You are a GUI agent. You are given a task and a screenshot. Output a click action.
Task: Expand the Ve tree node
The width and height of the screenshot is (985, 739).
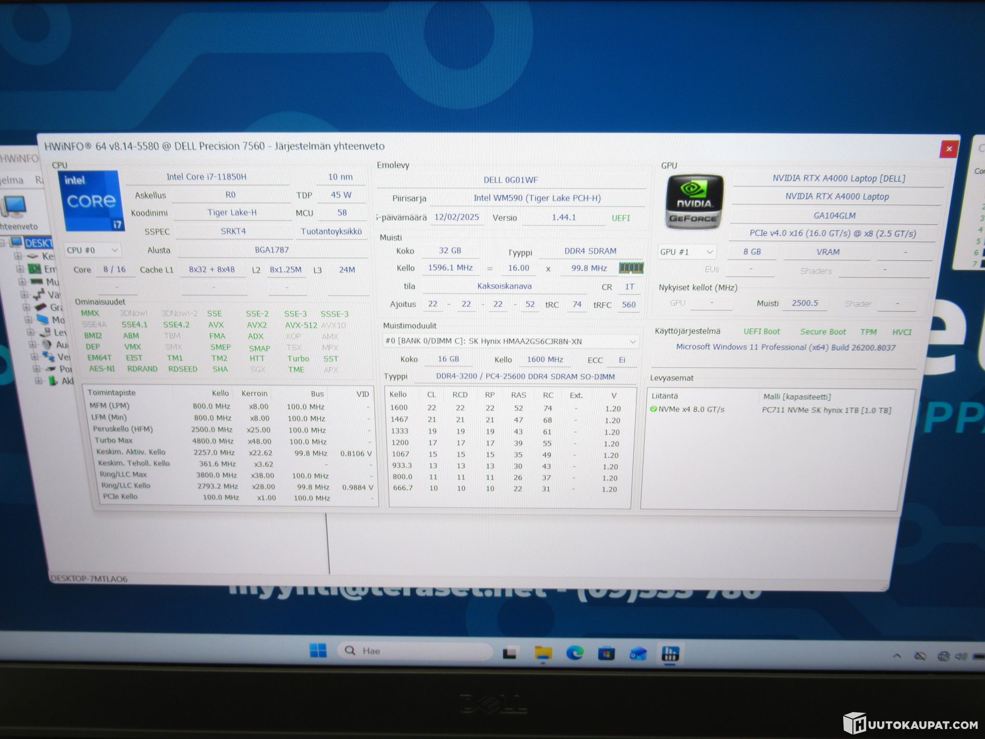(35, 357)
